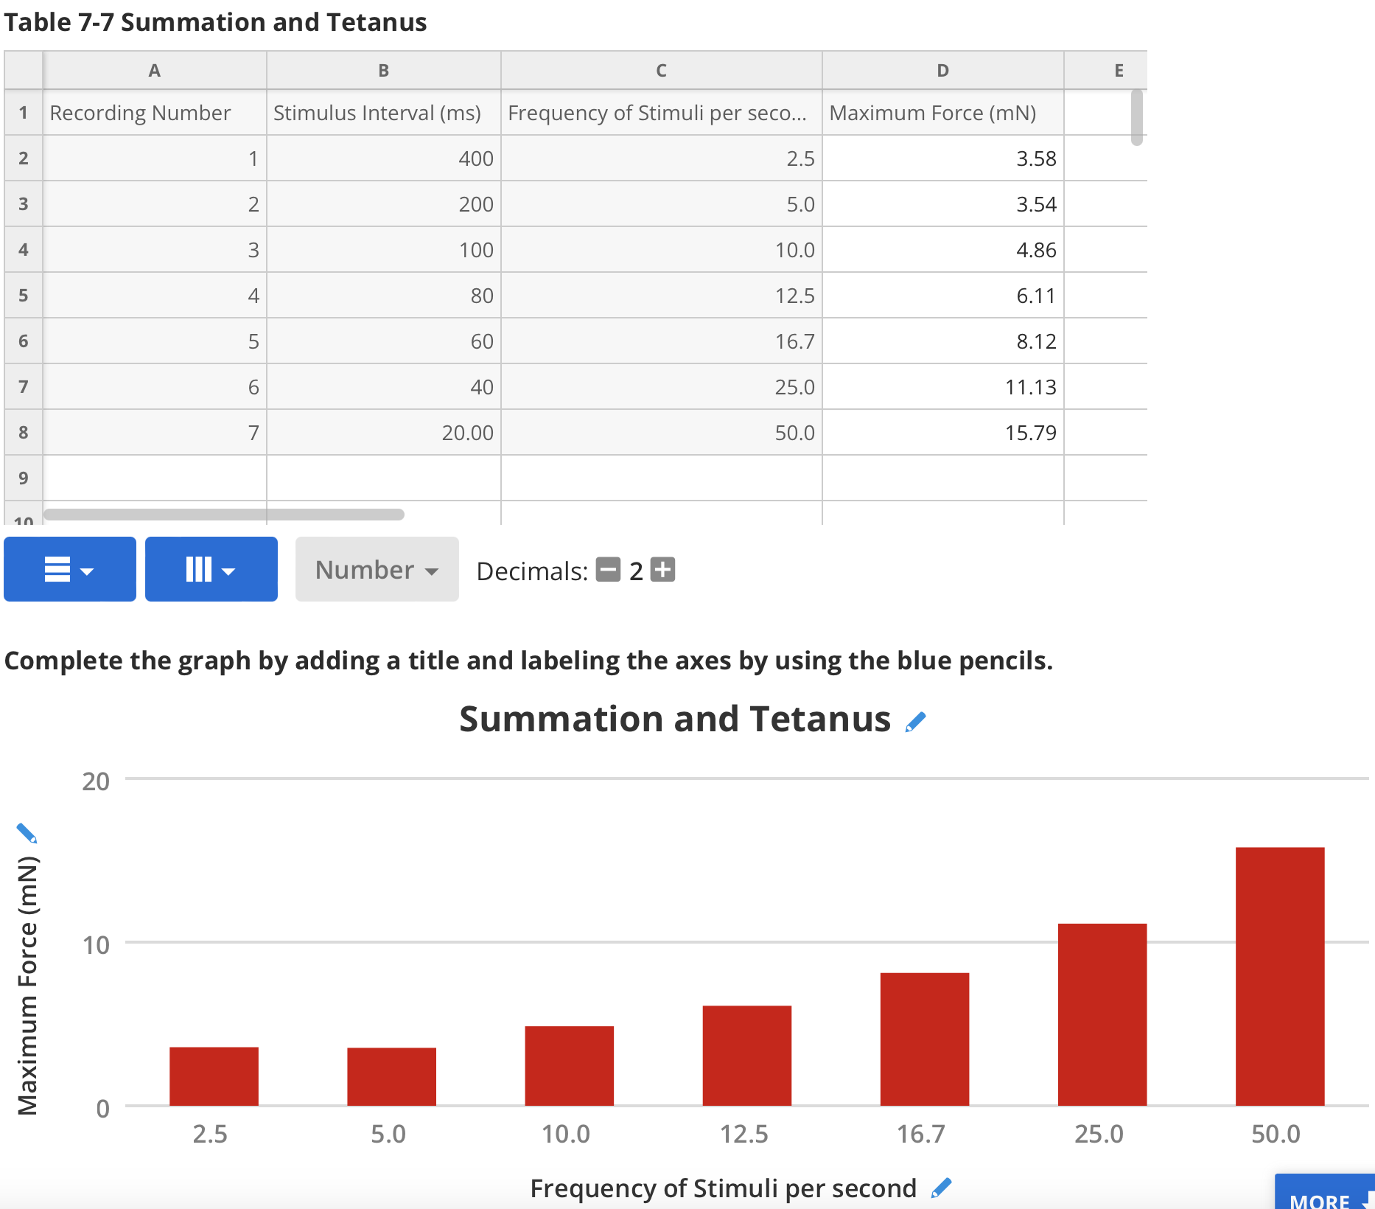The height and width of the screenshot is (1209, 1375).
Task: Edit the y-axis label using its pencil icon
Action: pyautogui.click(x=27, y=833)
